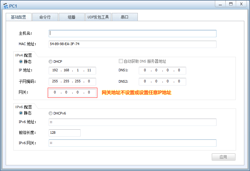Screen dimensions: 250x171
Task: Select the IPv4 DHCP radio button
Action: pyautogui.click(x=51, y=62)
